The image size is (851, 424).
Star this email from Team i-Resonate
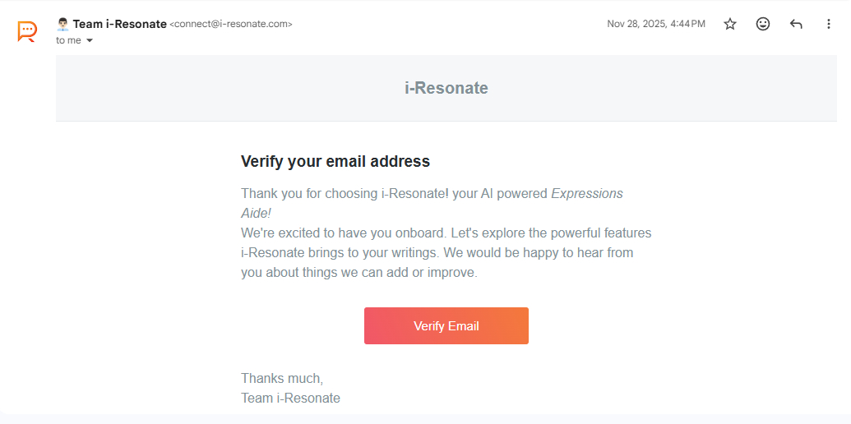pyautogui.click(x=730, y=24)
